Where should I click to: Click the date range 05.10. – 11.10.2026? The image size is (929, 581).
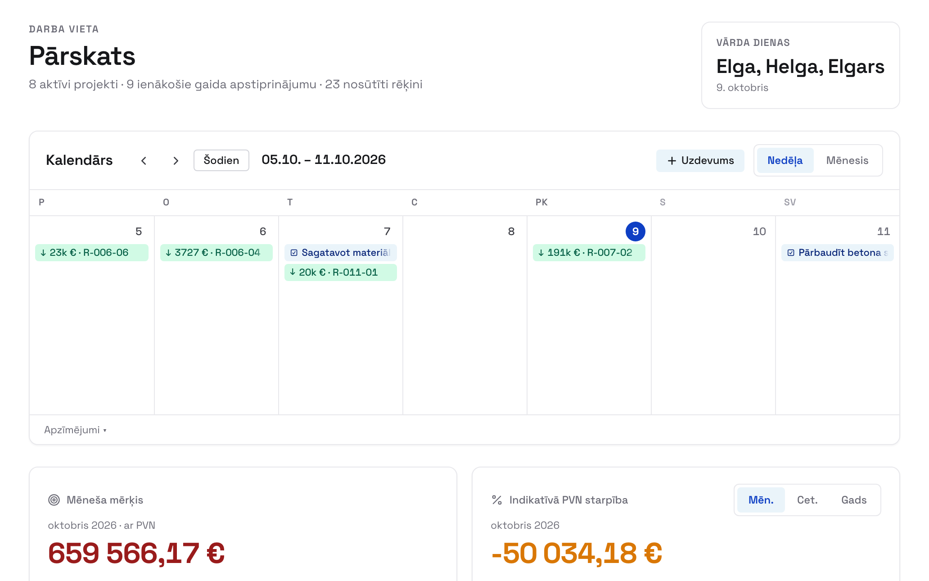[x=324, y=160]
